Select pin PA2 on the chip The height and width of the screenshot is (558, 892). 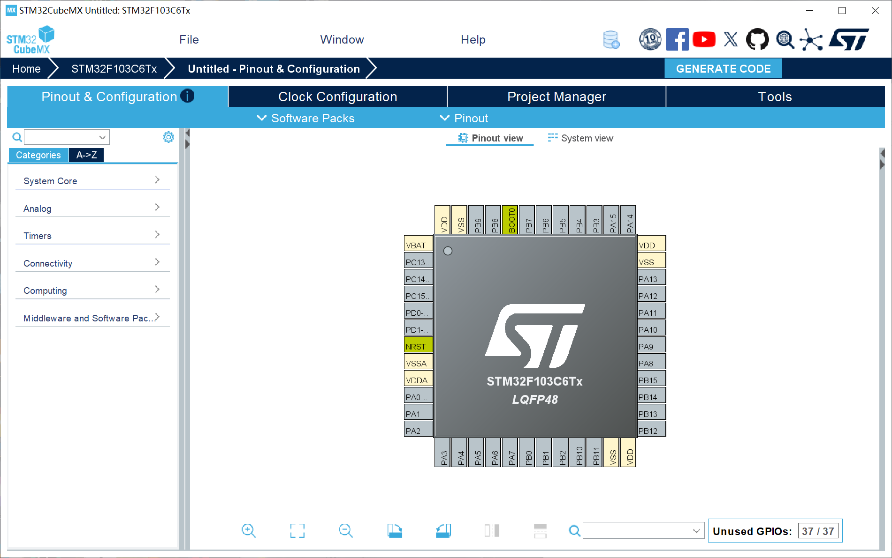(x=418, y=429)
